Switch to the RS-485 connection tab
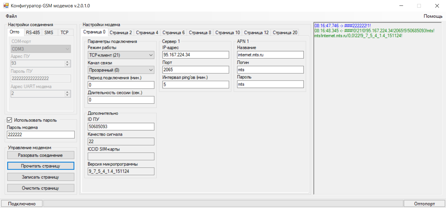The height and width of the screenshot is (208, 446). click(32, 32)
